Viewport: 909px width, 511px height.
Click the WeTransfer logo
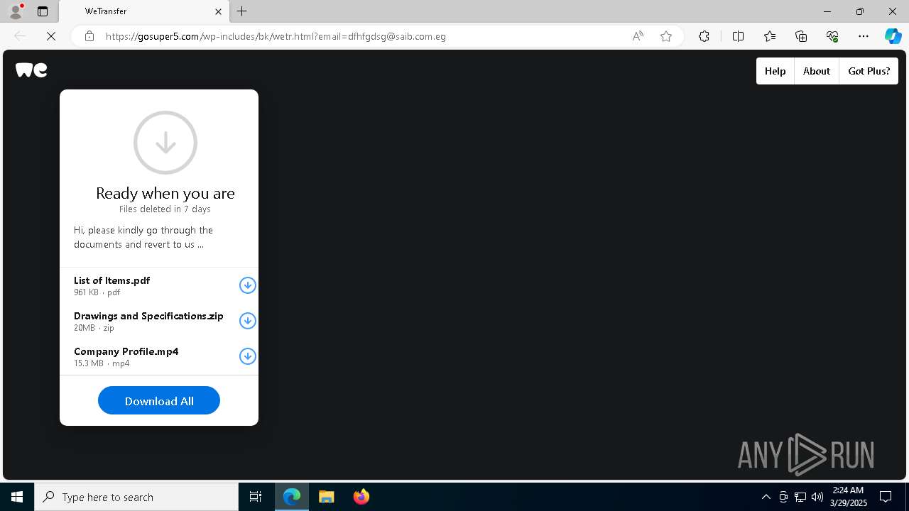[x=31, y=70]
